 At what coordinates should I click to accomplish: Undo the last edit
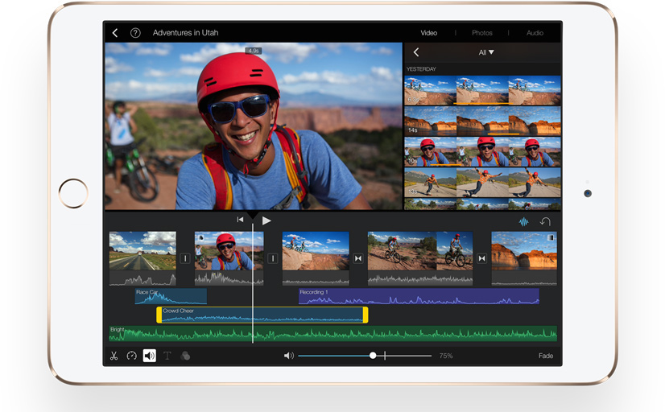click(545, 221)
